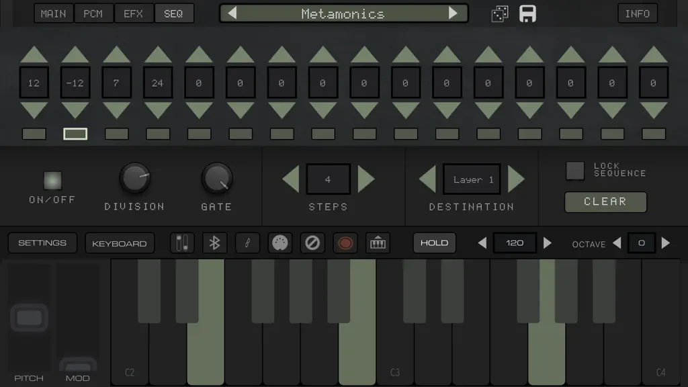
Task: Open the MIDI connector settings icon
Action: point(280,243)
